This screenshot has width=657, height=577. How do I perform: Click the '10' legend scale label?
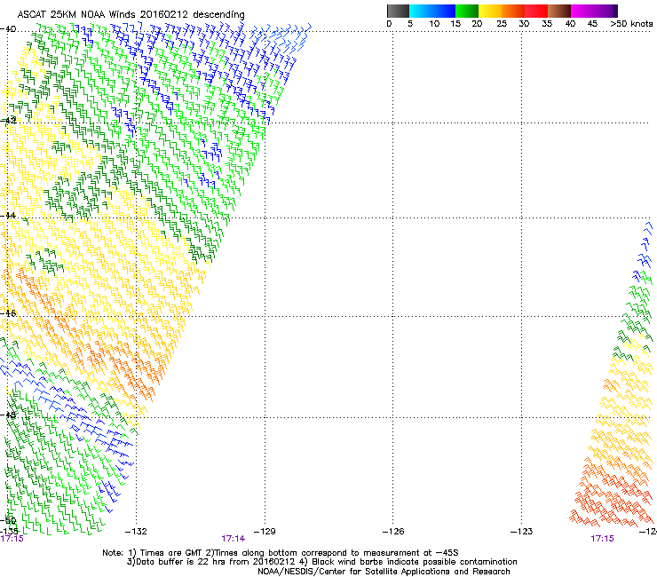(x=434, y=24)
